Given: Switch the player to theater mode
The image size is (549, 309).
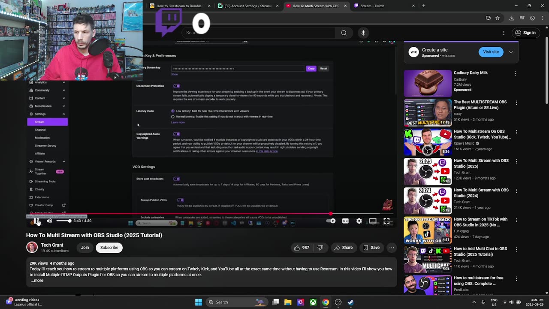Looking at the screenshot, I should tap(373, 221).
